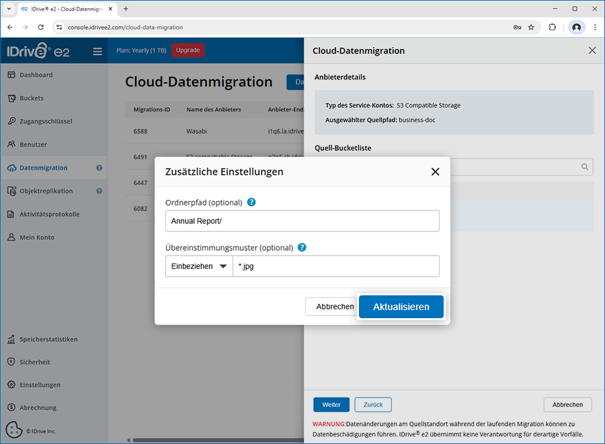Image resolution: width=605 pixels, height=444 pixels.
Task: Close the Zusätzliche Einstellungen dialog
Action: pyautogui.click(x=435, y=172)
